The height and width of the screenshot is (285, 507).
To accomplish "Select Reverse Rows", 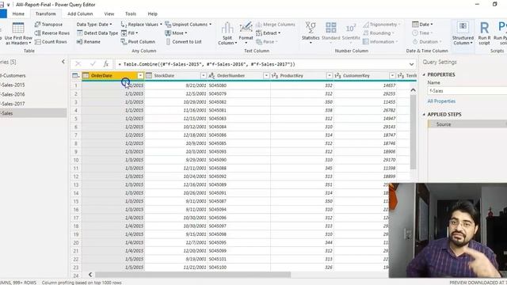I will (52, 33).
